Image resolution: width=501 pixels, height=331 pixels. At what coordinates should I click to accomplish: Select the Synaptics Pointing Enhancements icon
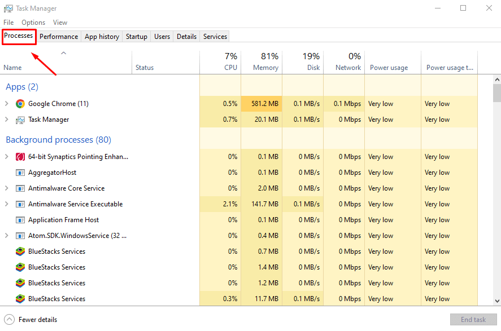pos(20,157)
